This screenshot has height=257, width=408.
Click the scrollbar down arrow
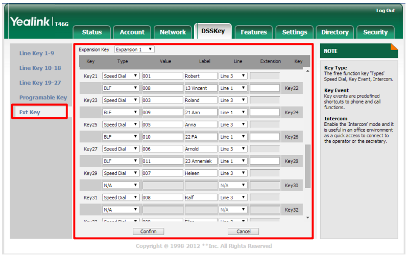(307, 218)
